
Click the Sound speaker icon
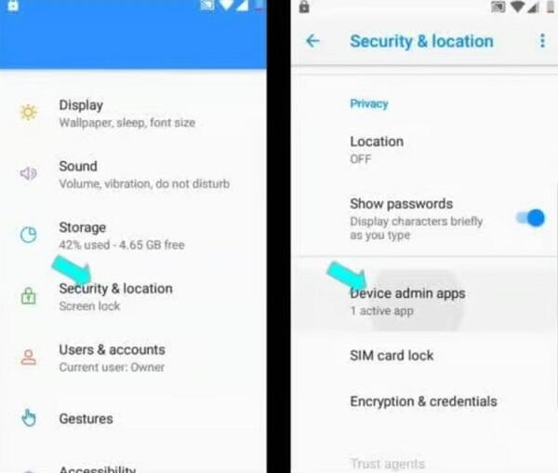tap(29, 173)
